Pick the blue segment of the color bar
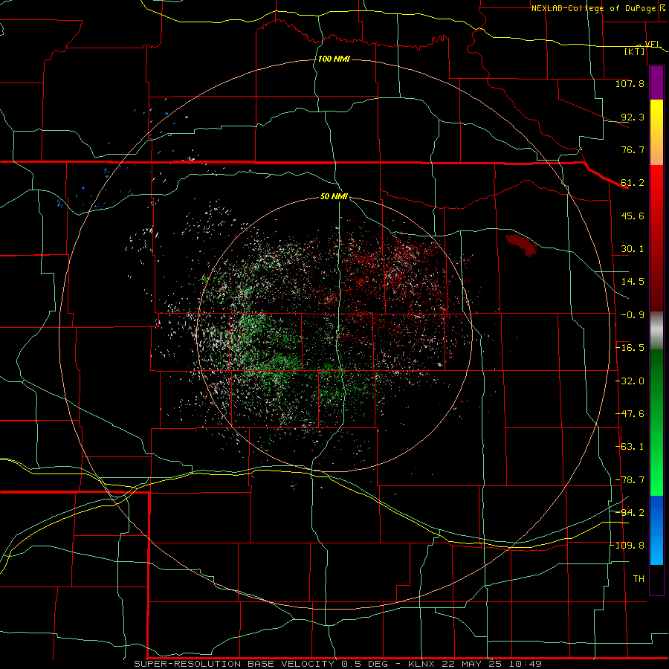The image size is (669, 669). 656,530
